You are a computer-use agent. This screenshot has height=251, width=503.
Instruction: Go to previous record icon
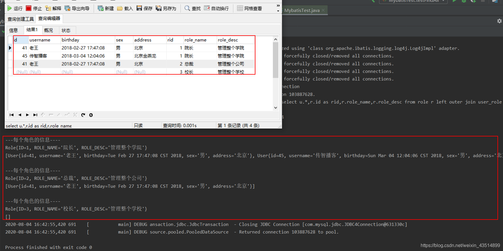20,115
